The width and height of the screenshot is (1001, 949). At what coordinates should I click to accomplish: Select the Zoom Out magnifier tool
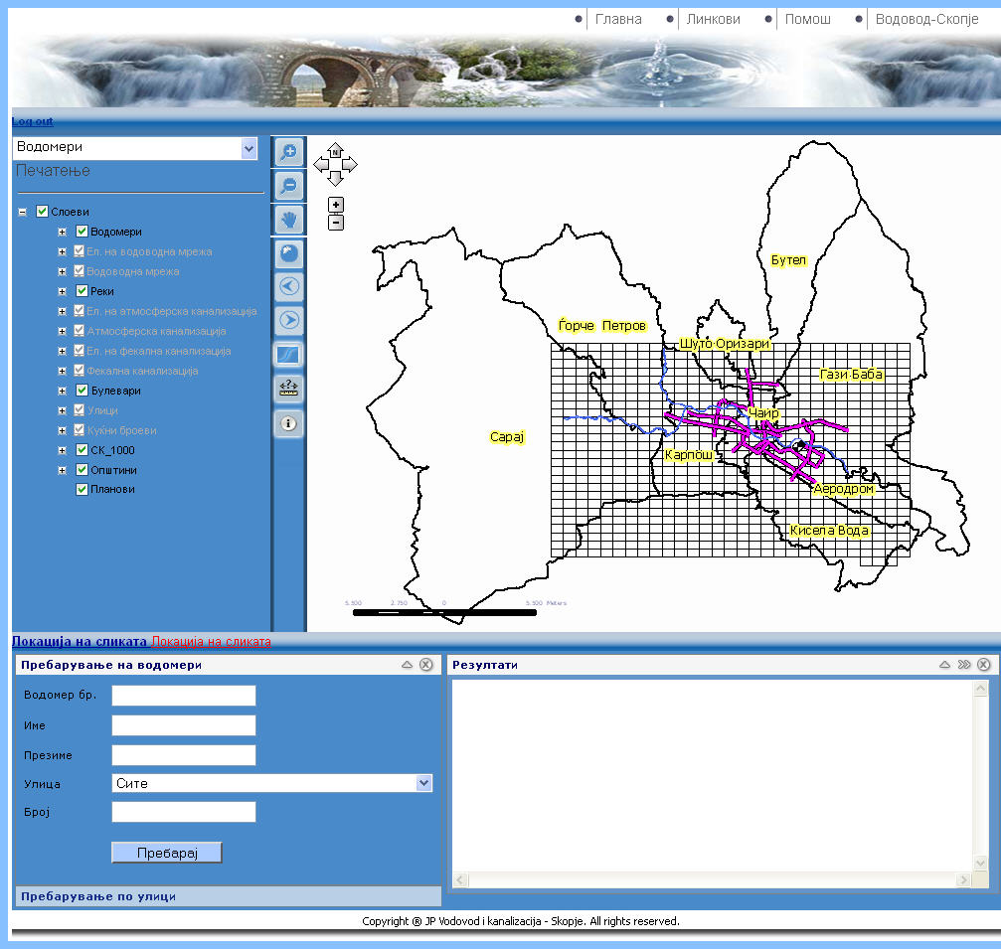[288, 185]
